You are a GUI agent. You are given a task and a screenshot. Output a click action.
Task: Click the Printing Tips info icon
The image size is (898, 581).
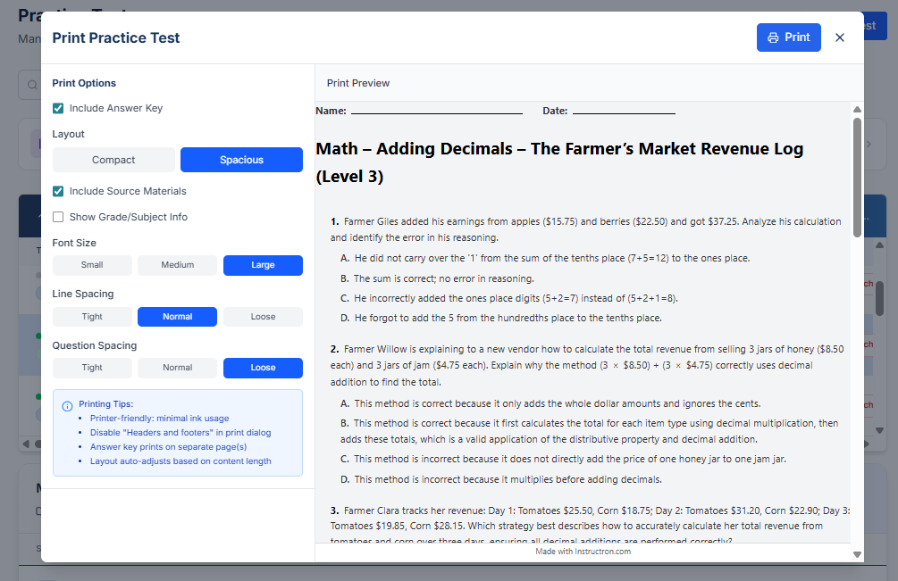pos(67,406)
